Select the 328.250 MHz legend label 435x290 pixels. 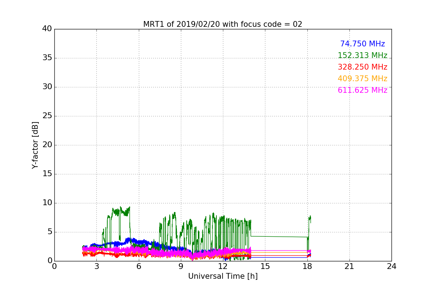[x=362, y=67]
